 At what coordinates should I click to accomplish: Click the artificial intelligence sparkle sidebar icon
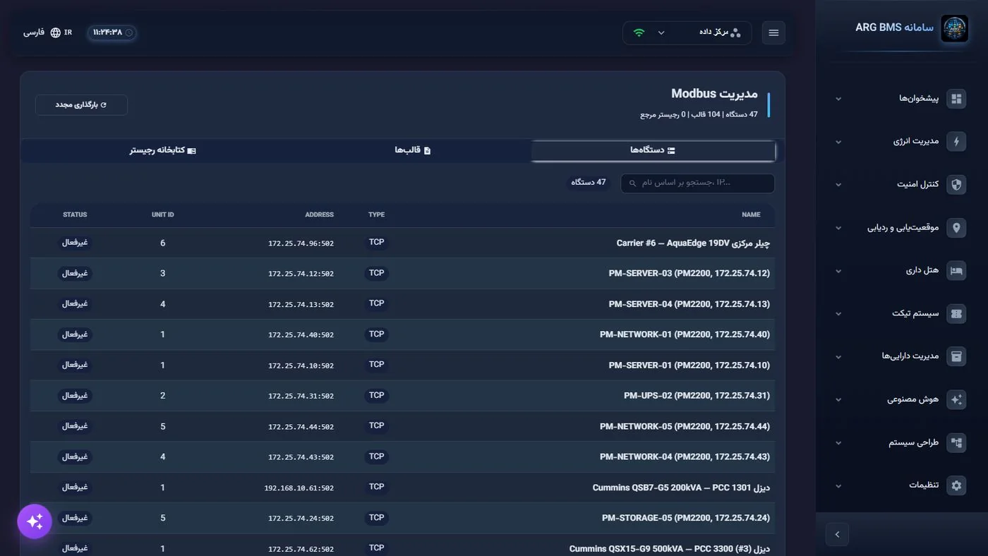[956, 400]
